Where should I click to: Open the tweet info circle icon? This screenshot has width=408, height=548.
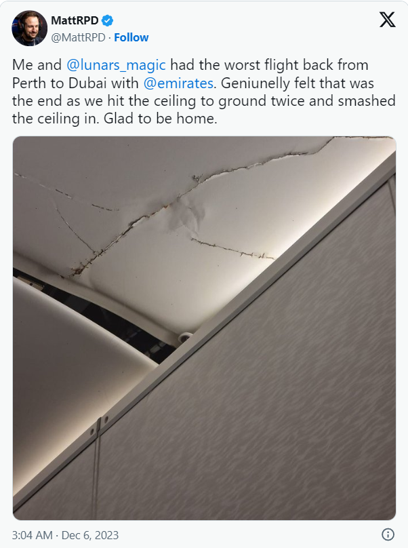[388, 534]
